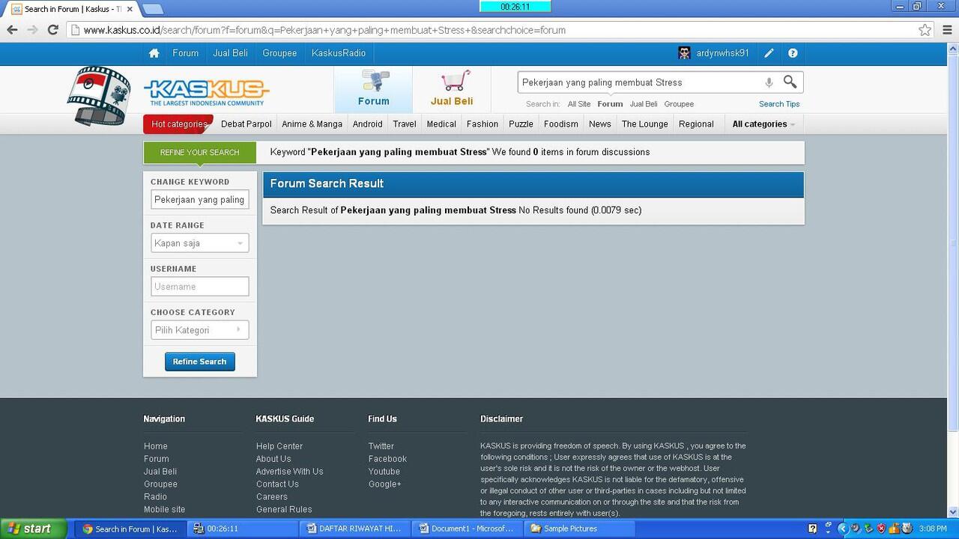
Task: Select Forum search scope under search box
Action: tap(610, 104)
